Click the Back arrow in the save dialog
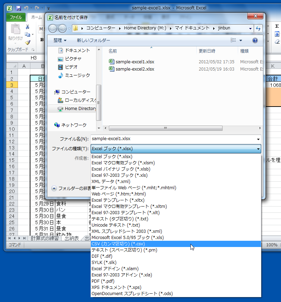281x302 pixels. [53, 28]
